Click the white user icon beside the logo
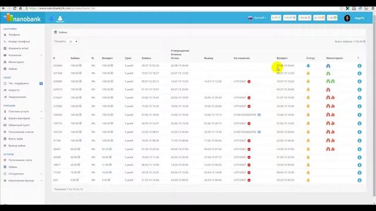Screen dimensions: 376x211 (60, 18)
